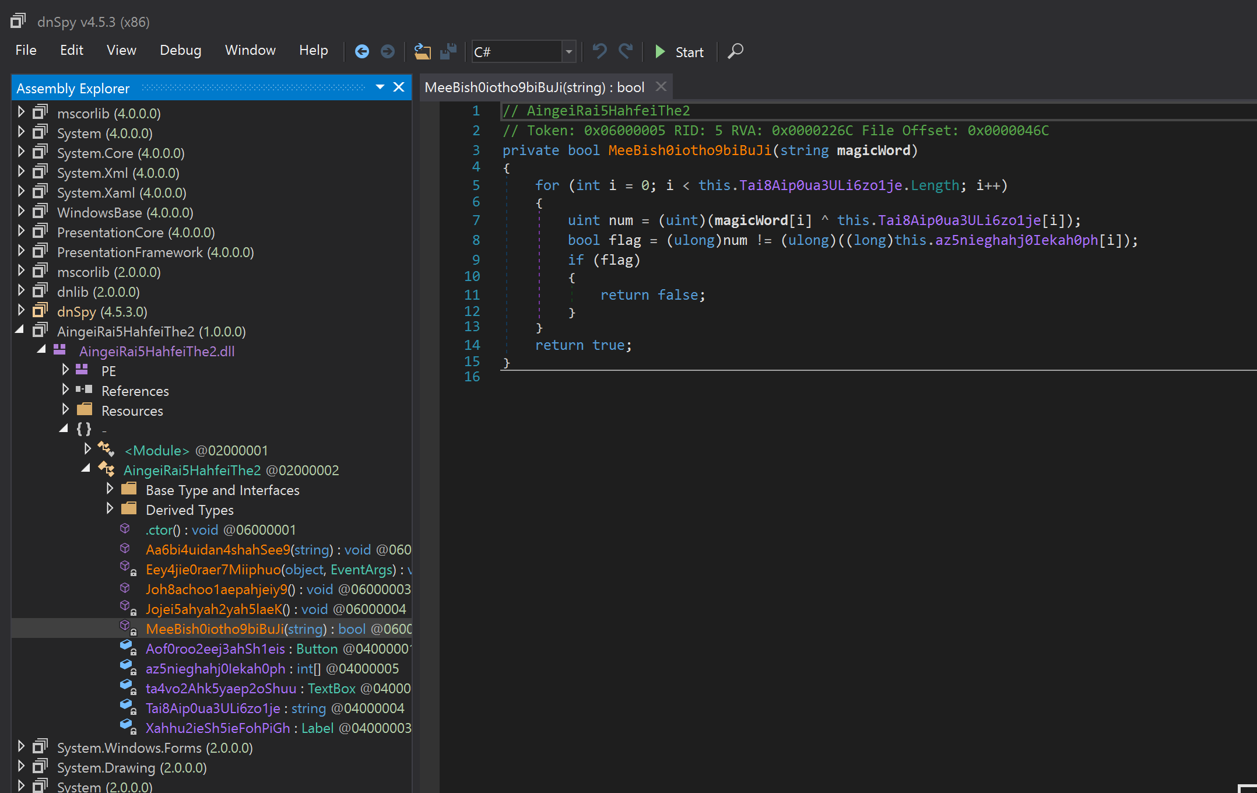Click the Navigate Back arrow icon
The image size is (1257, 793).
tap(362, 52)
